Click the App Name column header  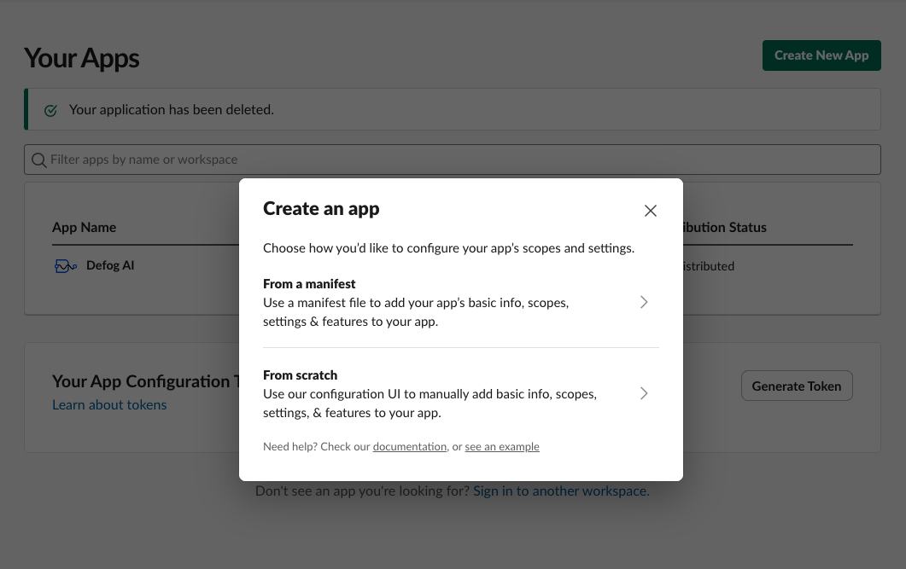point(84,227)
